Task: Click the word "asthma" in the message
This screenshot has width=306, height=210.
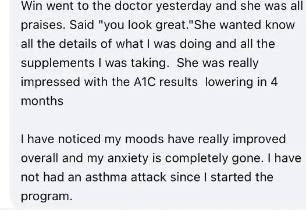Action: (x=106, y=177)
